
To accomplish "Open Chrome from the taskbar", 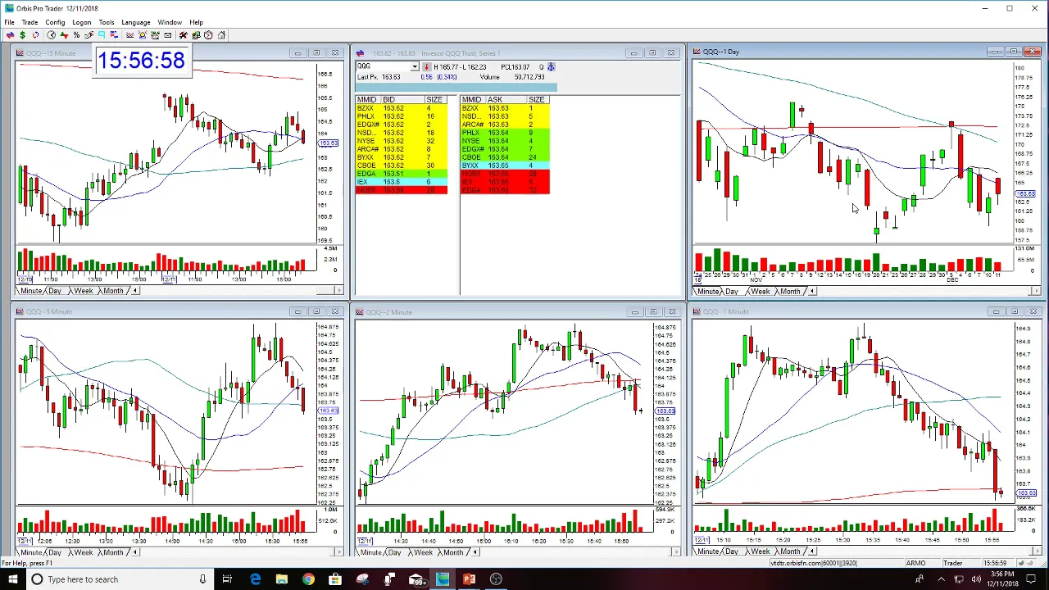I will pos(308,579).
